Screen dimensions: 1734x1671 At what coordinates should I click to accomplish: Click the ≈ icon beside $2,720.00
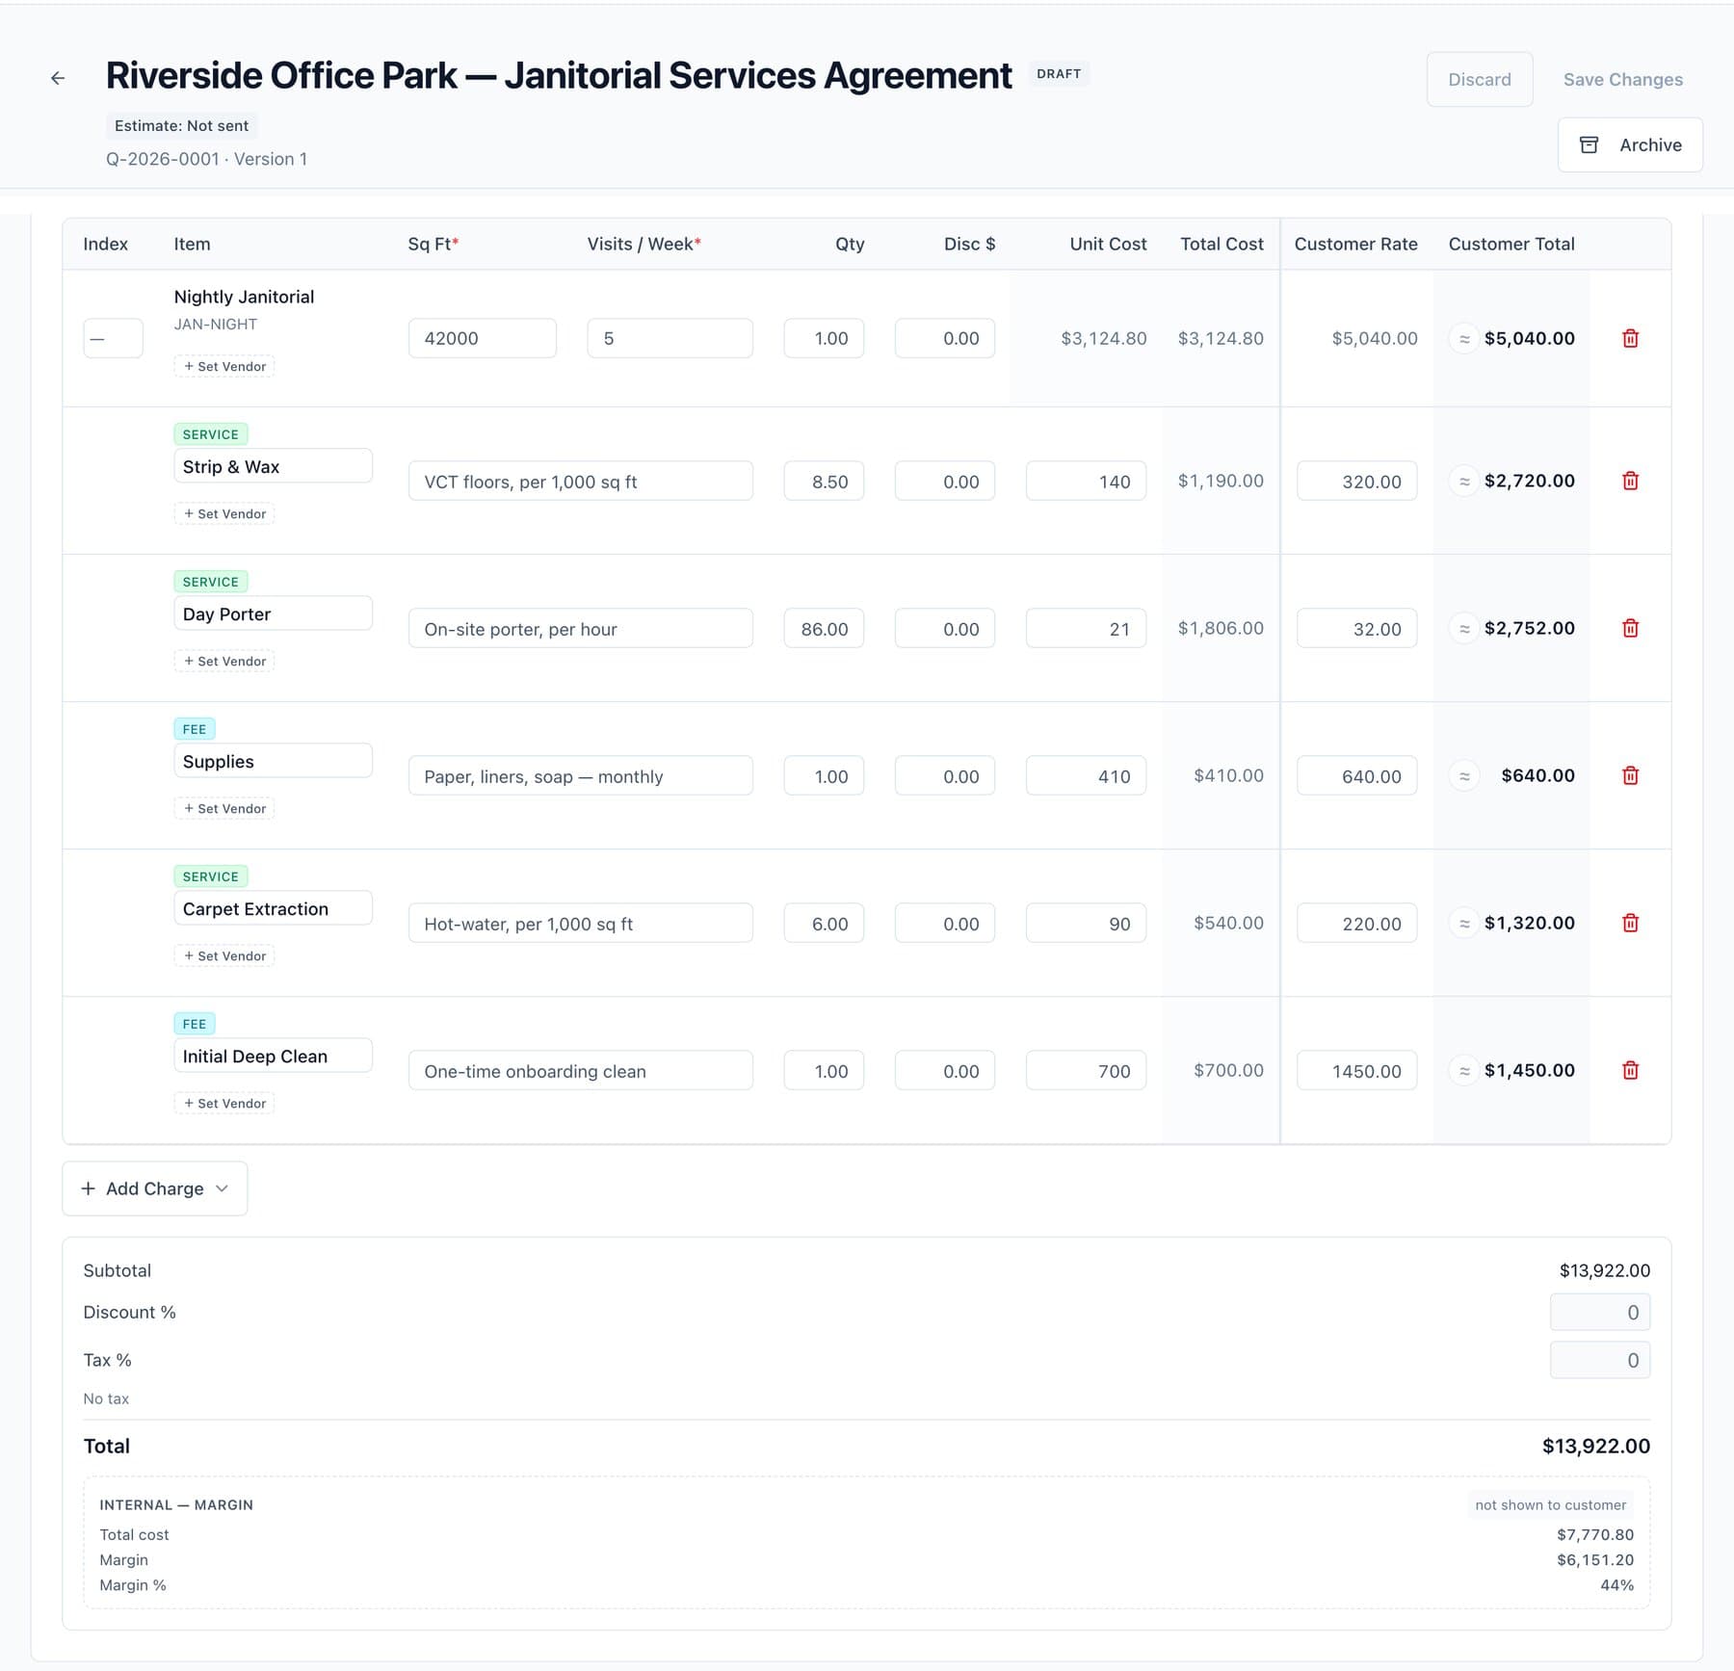click(1464, 481)
